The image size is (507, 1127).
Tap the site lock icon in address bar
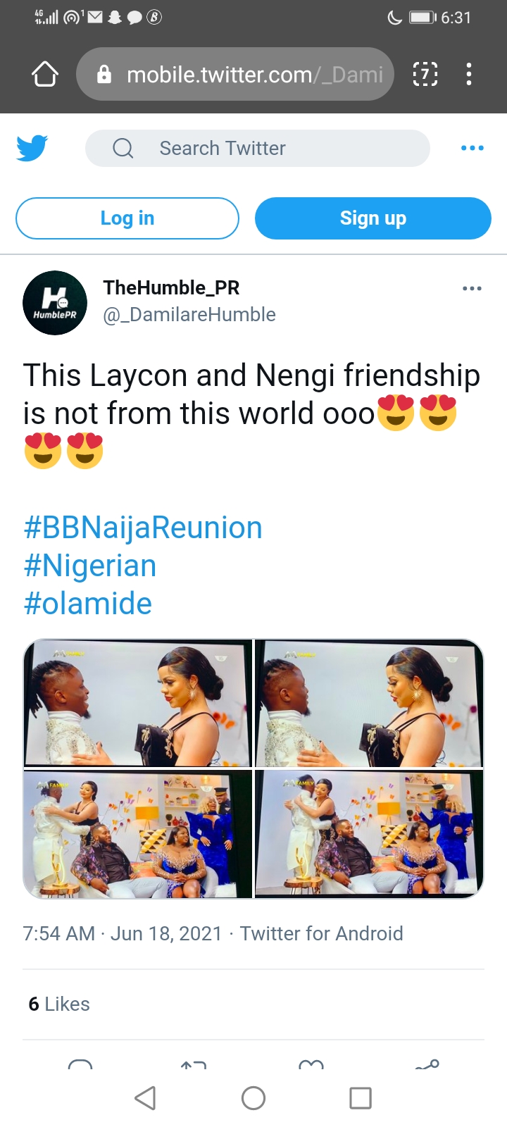104,74
